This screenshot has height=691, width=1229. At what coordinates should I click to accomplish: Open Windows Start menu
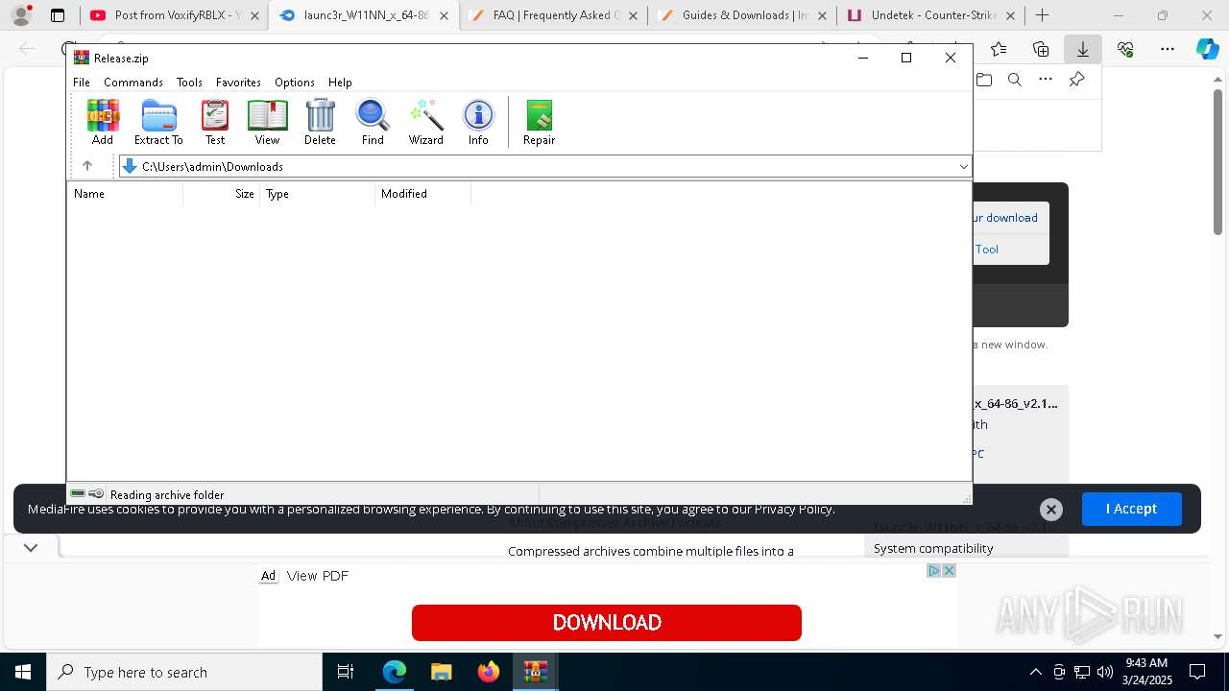point(22,672)
